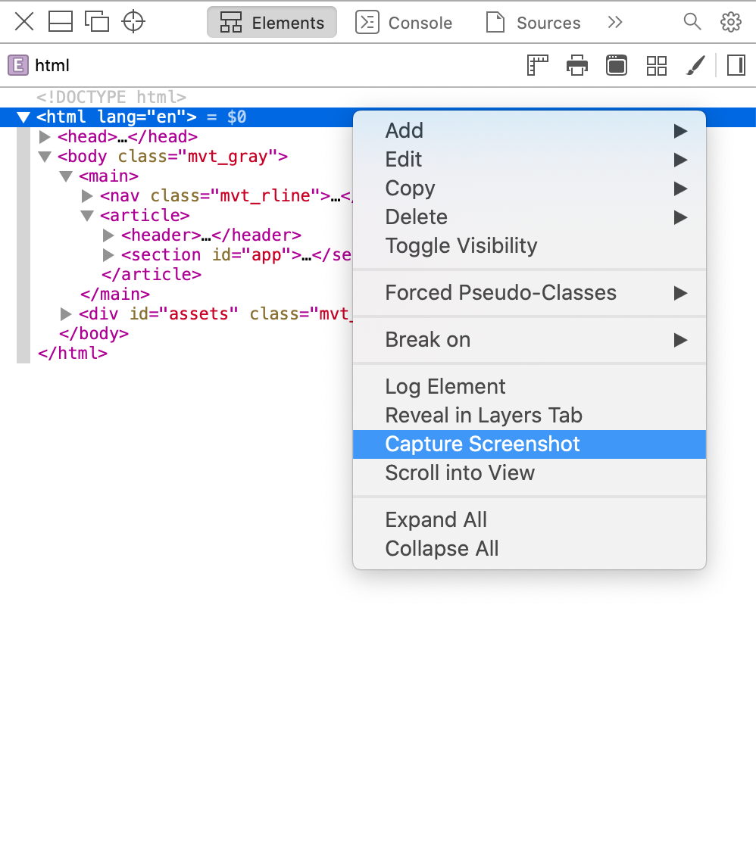This screenshot has height=851, width=756.
Task: Select the <article> opening tag row
Action: [145, 216]
